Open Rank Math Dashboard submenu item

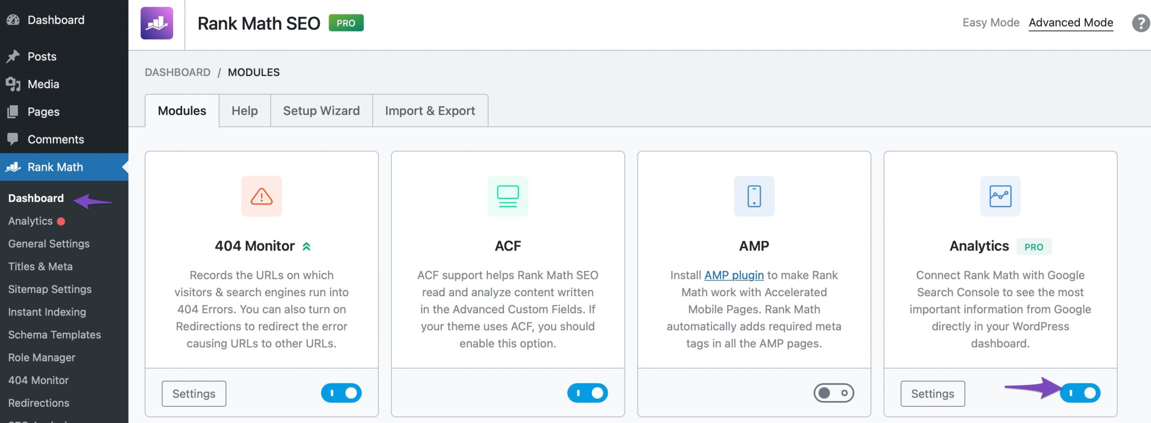tap(36, 198)
